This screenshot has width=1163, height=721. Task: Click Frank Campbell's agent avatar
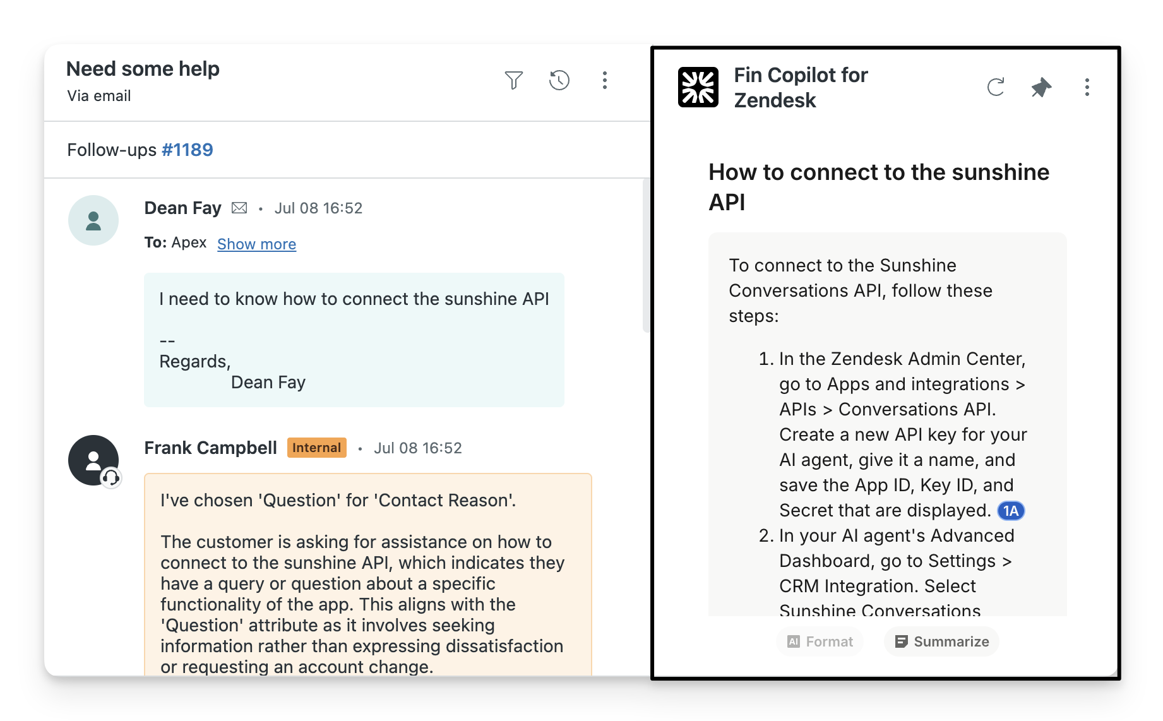tap(93, 460)
